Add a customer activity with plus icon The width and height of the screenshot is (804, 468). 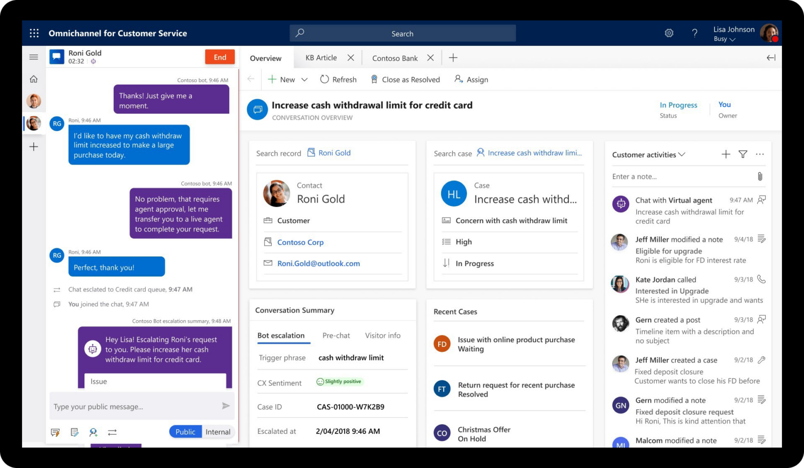pyautogui.click(x=726, y=154)
